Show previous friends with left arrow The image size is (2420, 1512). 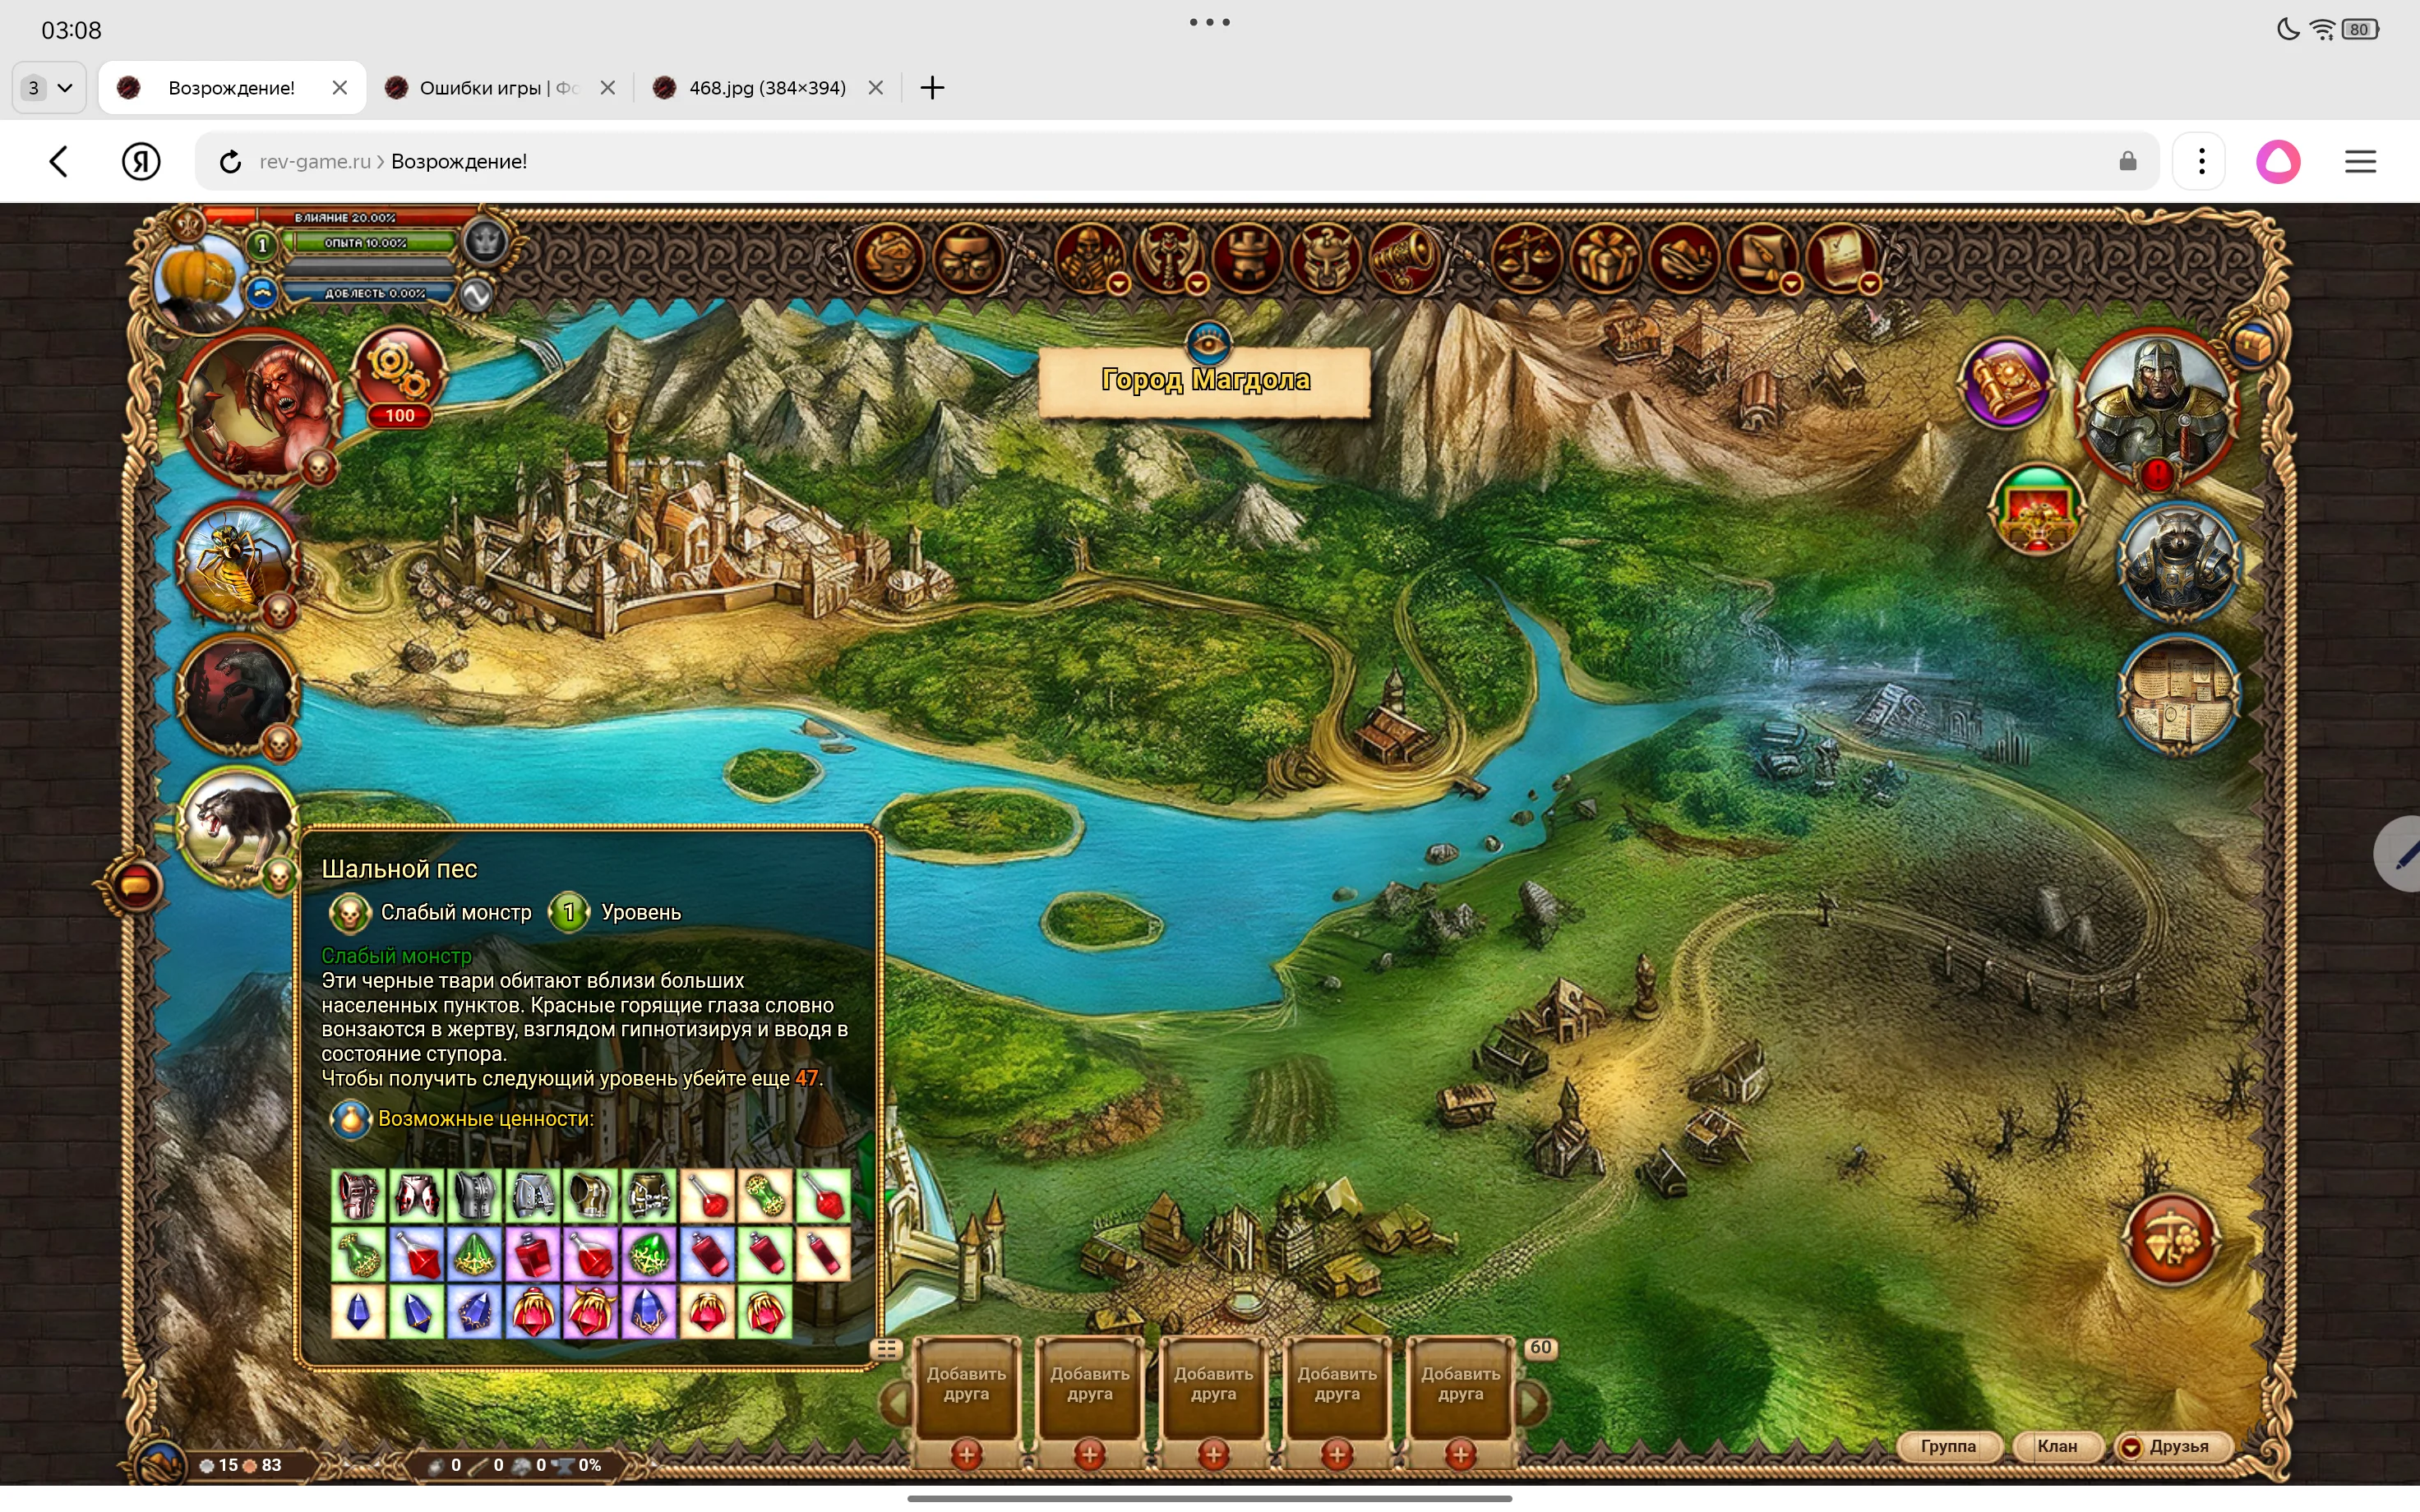[x=896, y=1403]
